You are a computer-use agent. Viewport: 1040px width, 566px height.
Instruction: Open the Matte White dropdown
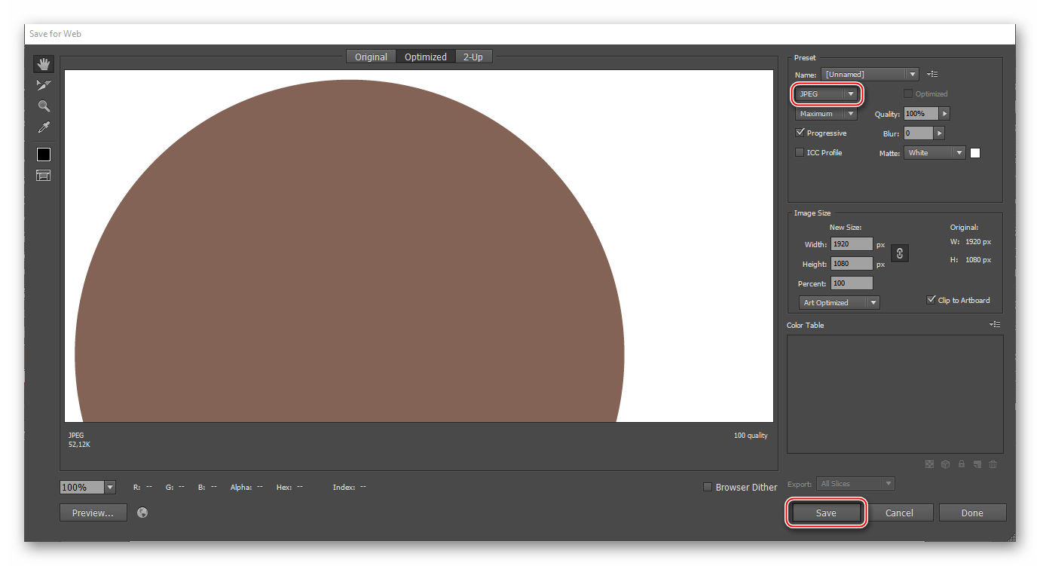934,152
